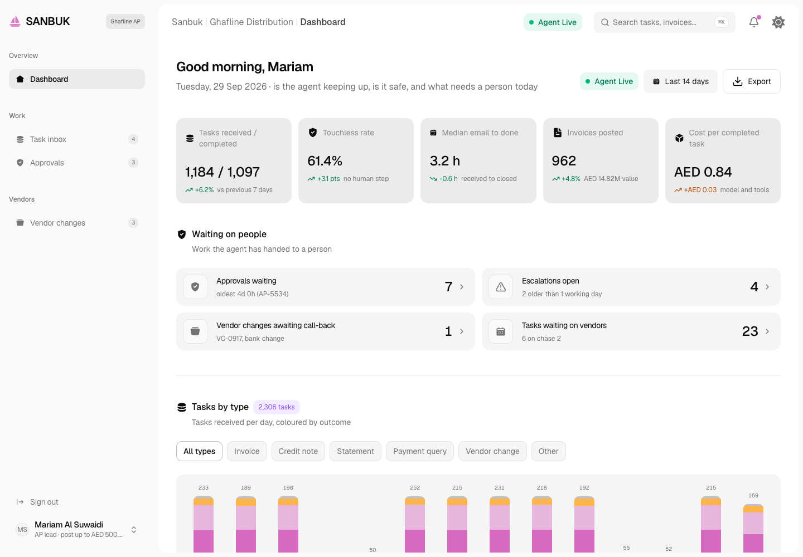The height and width of the screenshot is (557, 803).
Task: Open the Last 14 days date range dropdown
Action: point(680,81)
